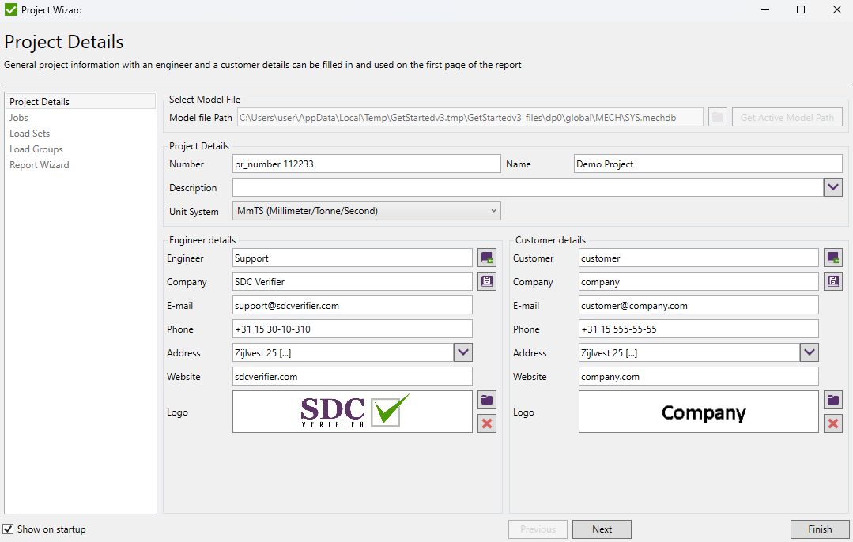
Task: Open the Report Wizard page
Action: point(39,164)
